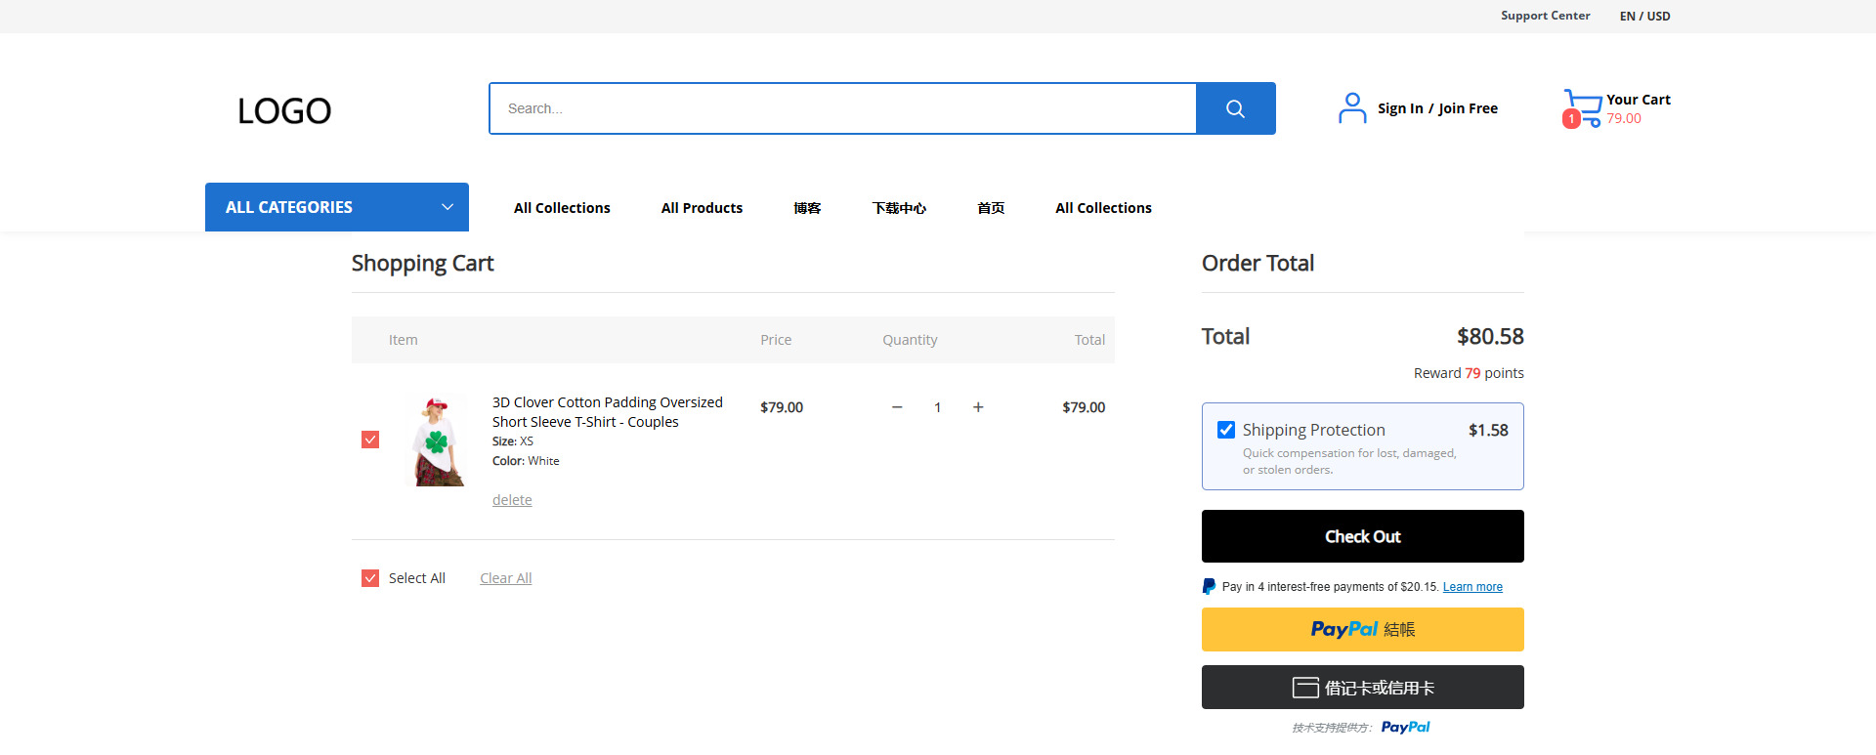Screen dimensions: 1876x755
Task: Uncheck the clover T-shirt item checkbox
Action: coord(370,440)
